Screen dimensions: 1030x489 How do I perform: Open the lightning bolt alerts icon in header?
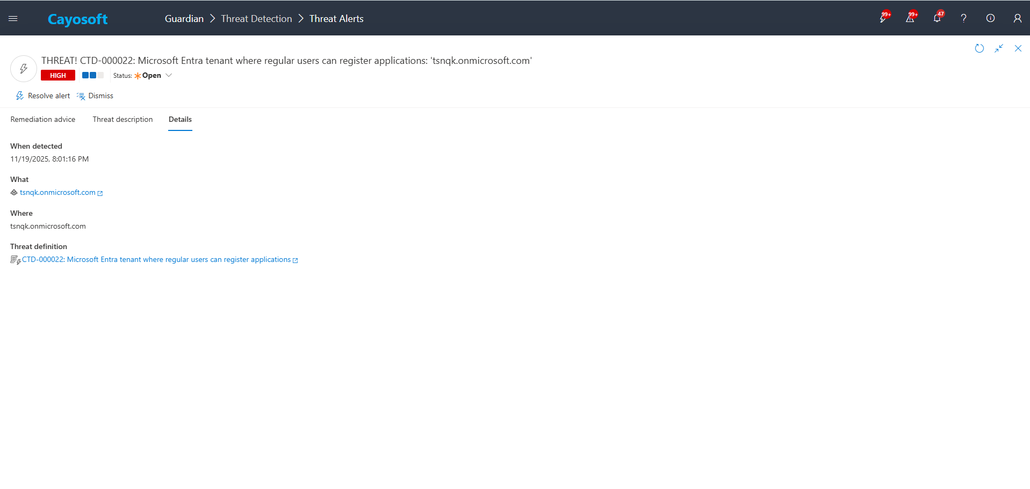coord(883,18)
